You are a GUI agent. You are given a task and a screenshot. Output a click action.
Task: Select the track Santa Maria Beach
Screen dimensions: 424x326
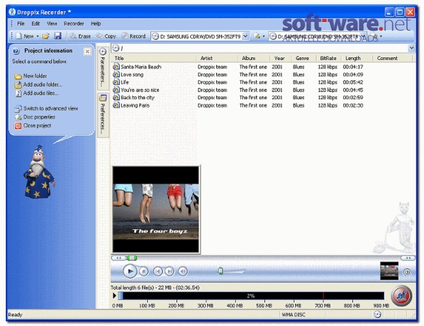coord(141,67)
